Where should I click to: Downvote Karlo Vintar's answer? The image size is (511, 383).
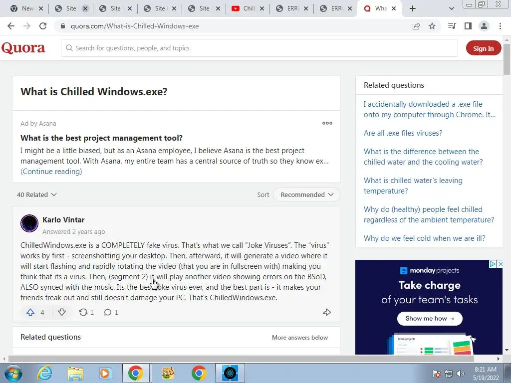tap(62, 312)
